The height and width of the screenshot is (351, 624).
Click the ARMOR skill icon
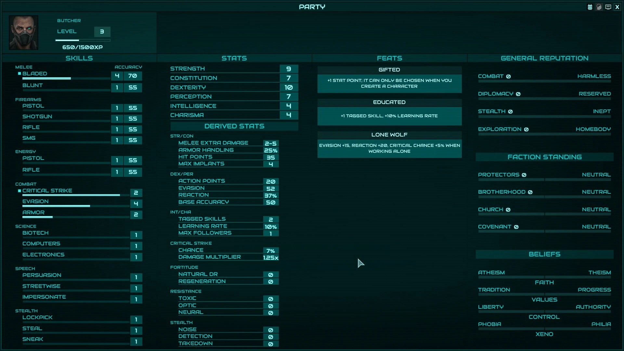pos(33,212)
